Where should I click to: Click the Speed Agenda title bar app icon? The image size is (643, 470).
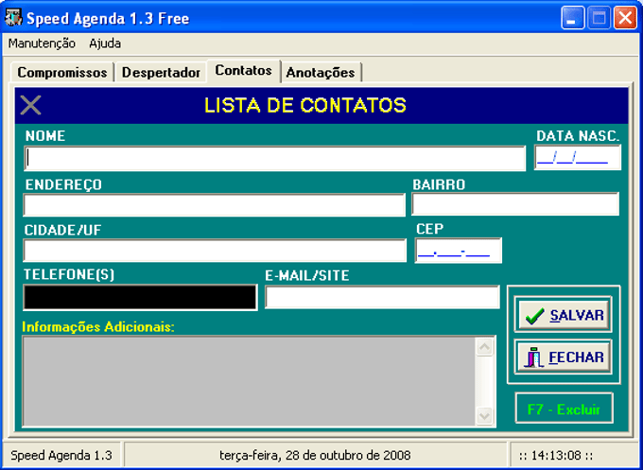(13, 18)
